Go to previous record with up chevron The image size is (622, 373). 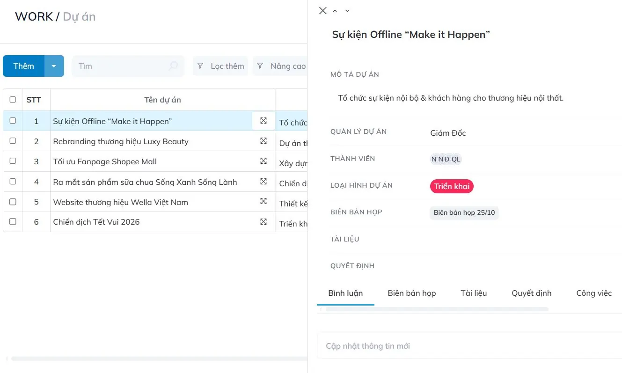(335, 11)
